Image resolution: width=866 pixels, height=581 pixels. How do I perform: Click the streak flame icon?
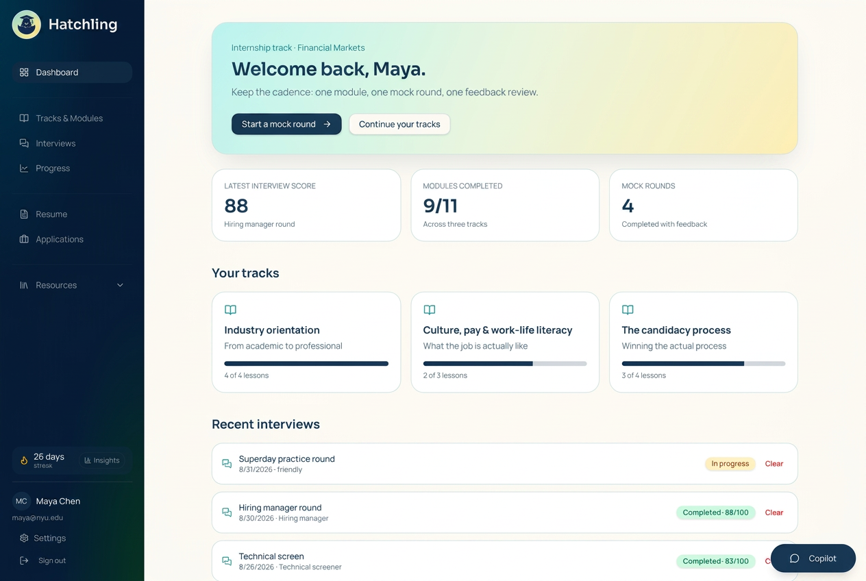point(24,460)
